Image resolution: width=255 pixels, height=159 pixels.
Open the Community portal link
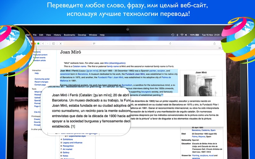click(42, 79)
